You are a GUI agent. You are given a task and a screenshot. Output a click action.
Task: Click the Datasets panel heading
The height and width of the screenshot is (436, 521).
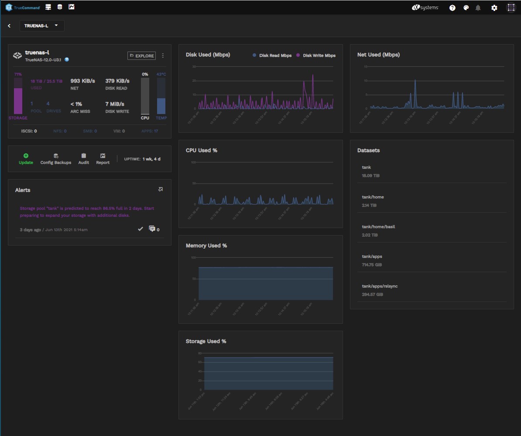tap(368, 150)
